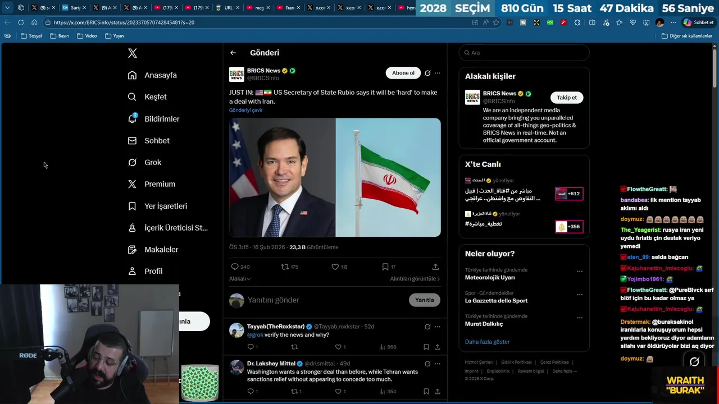Go back using the Gönderi arrow
Image resolution: width=719 pixels, height=404 pixels.
[x=233, y=53]
